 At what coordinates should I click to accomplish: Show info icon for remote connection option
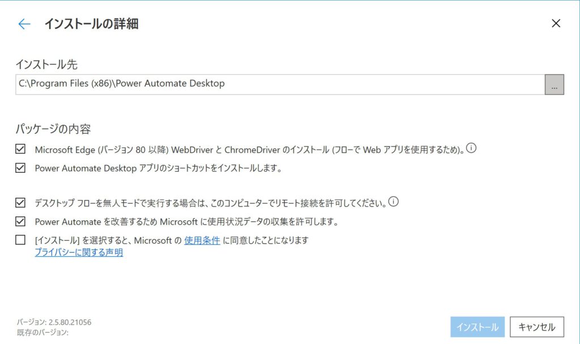pos(394,202)
